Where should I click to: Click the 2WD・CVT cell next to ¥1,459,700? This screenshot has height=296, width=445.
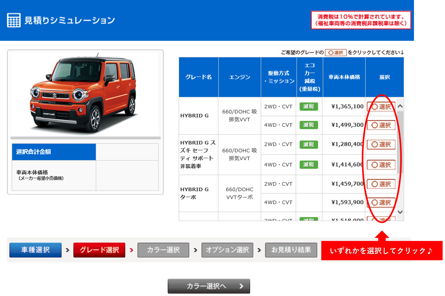pyautogui.click(x=278, y=184)
